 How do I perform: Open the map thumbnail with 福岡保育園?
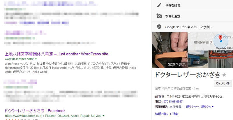[x=210, y=41]
